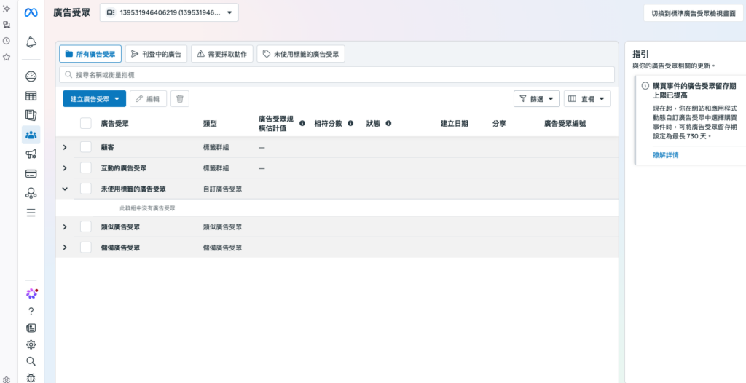Screen dimensions: 746x383
Task: Select the 所有廣告受眾 tab
Action: point(90,54)
